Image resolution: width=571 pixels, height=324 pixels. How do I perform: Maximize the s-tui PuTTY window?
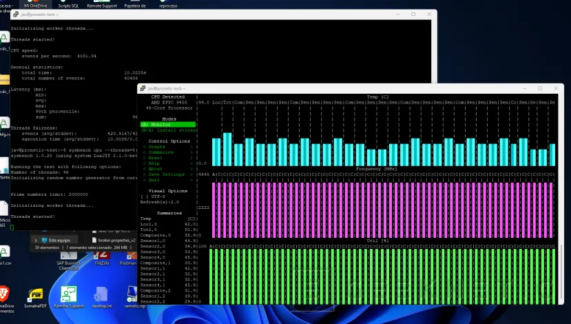(x=541, y=88)
